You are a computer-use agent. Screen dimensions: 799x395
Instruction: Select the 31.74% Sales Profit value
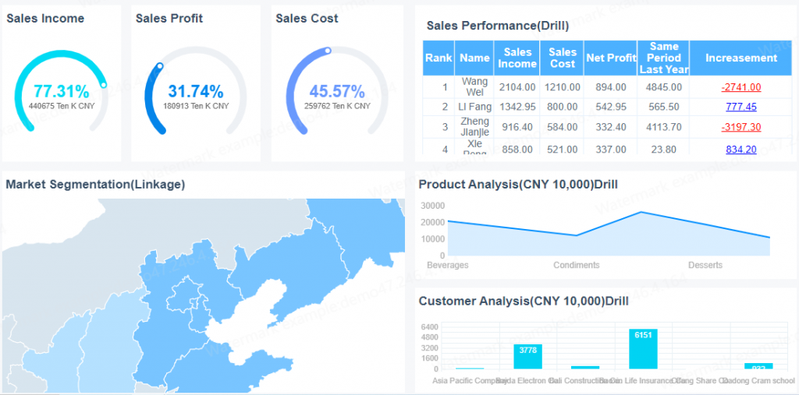click(x=196, y=92)
